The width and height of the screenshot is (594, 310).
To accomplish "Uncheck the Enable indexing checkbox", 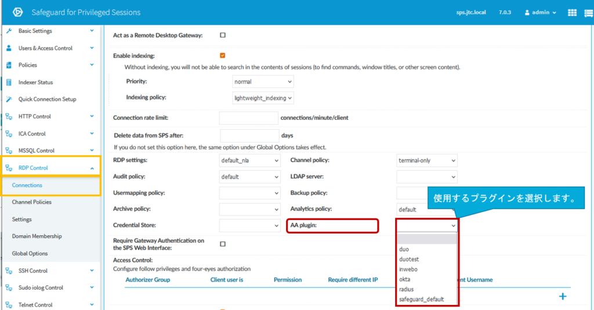I will [223, 56].
